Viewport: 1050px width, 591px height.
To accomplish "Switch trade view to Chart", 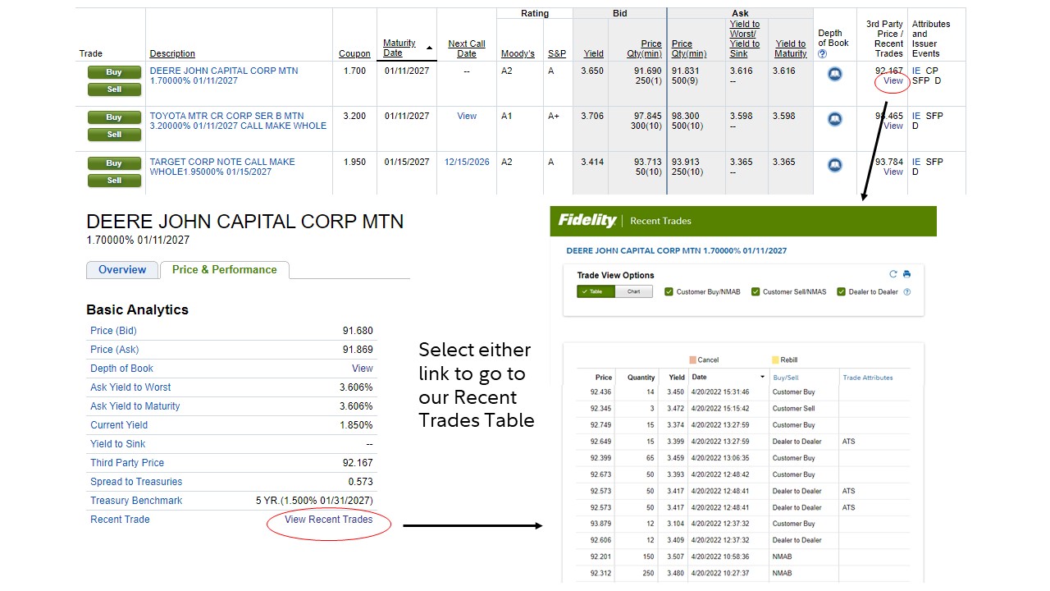I will click(x=633, y=291).
